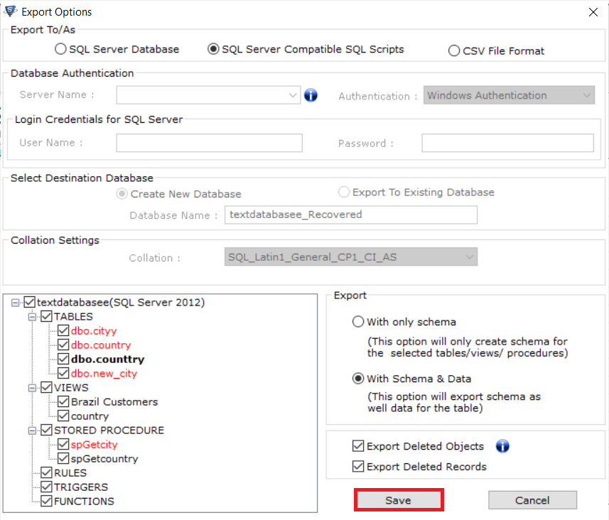Choose CSV File Format export option

[454, 50]
